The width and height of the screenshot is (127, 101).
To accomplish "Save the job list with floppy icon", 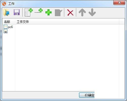I will [x=17, y=12].
